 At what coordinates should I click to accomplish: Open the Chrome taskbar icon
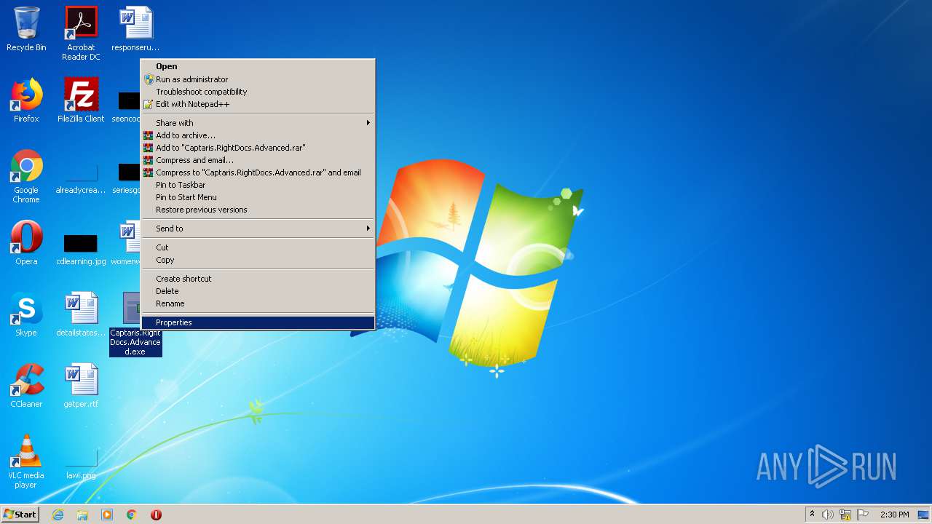coord(132,515)
